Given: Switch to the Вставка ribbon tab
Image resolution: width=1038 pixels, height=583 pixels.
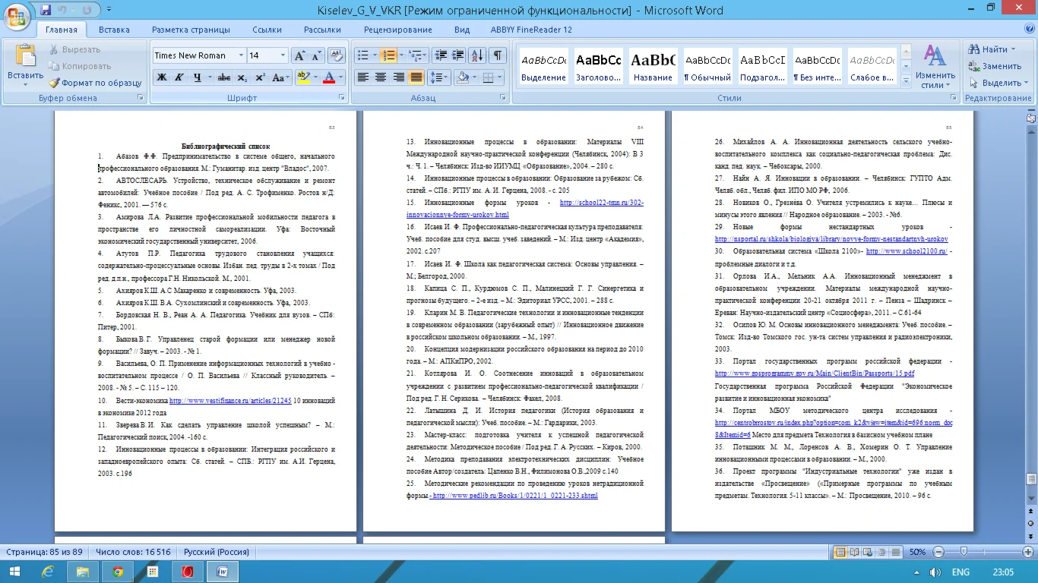Looking at the screenshot, I should point(114,30).
